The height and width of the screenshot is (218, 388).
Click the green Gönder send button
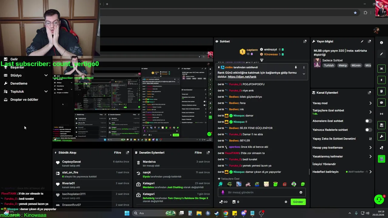(x=298, y=202)
